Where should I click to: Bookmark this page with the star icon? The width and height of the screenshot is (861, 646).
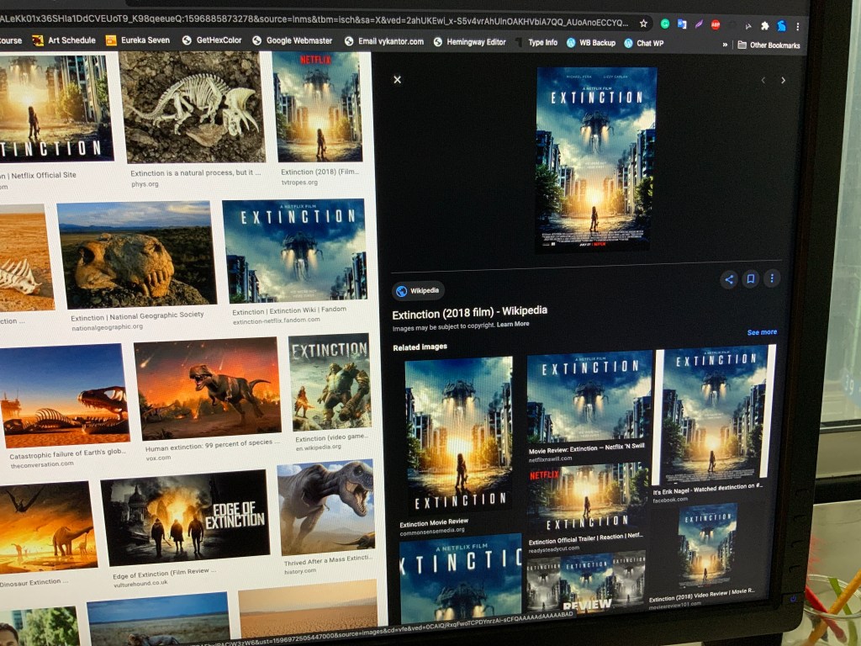click(643, 24)
